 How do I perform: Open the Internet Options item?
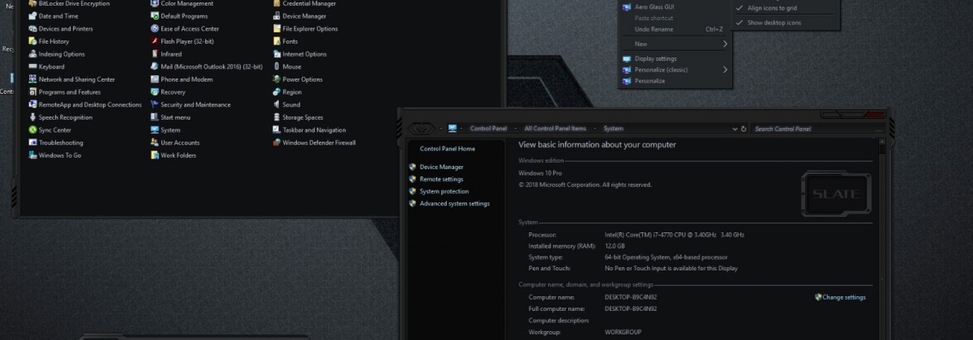(x=299, y=54)
